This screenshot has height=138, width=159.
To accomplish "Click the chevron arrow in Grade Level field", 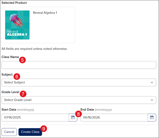I will (x=152, y=100).
